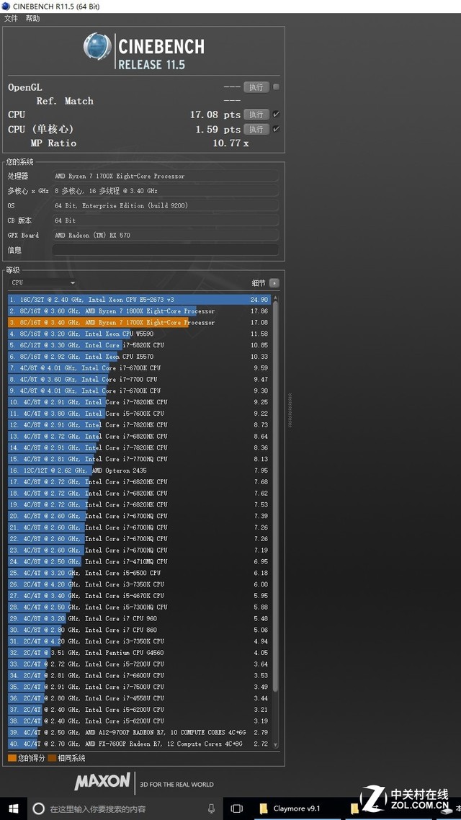Select the Core i5-6500 row
The image size is (461, 820).
[x=140, y=573]
